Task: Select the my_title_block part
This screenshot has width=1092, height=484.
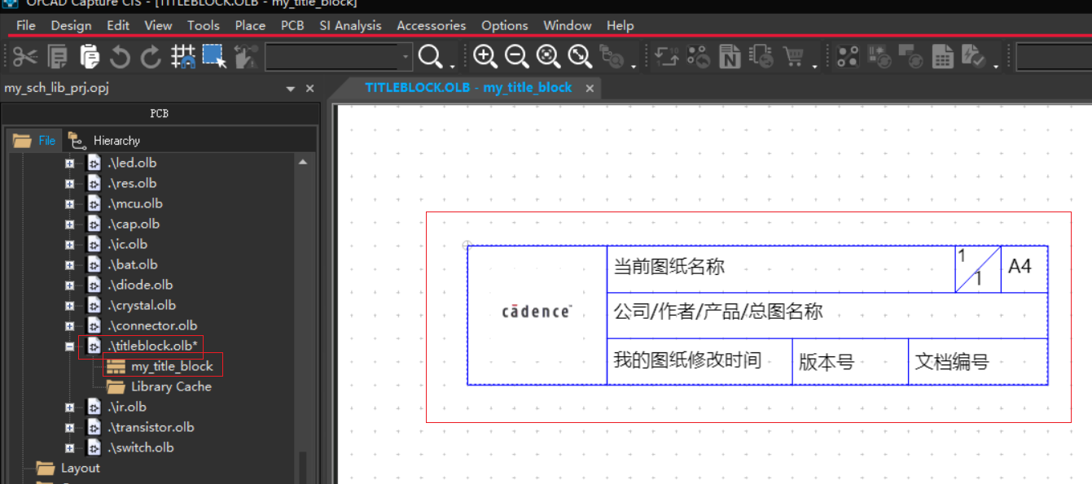Action: tap(172, 365)
